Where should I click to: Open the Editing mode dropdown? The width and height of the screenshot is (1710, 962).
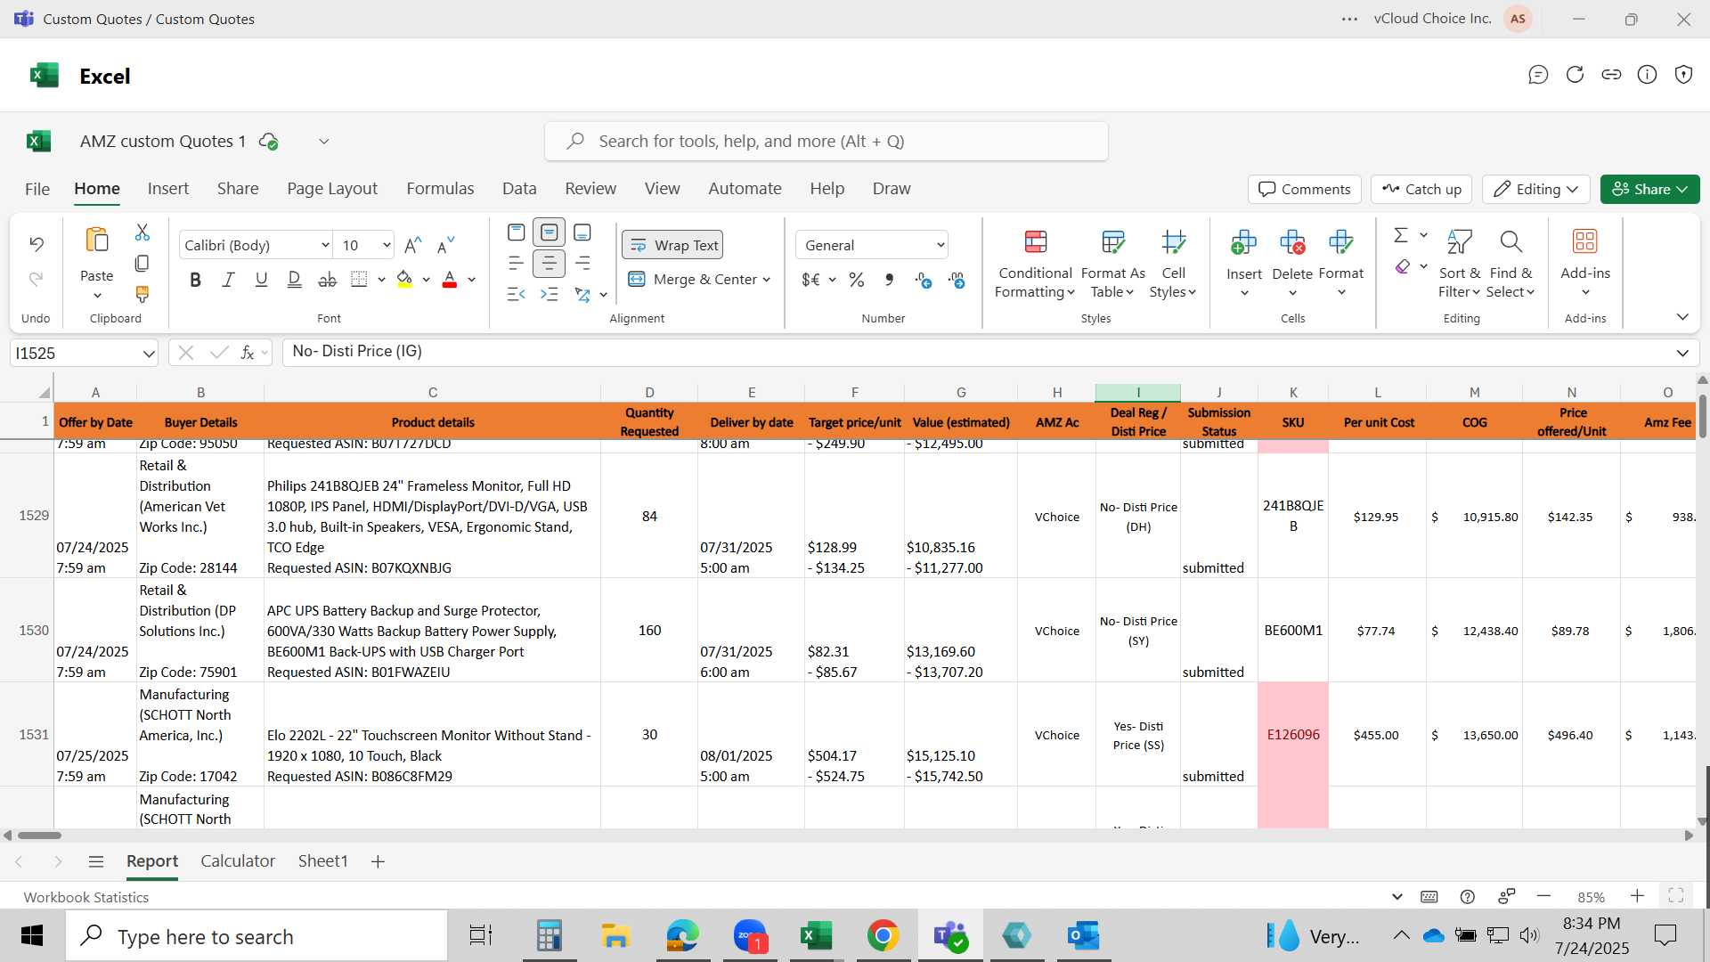tap(1536, 189)
